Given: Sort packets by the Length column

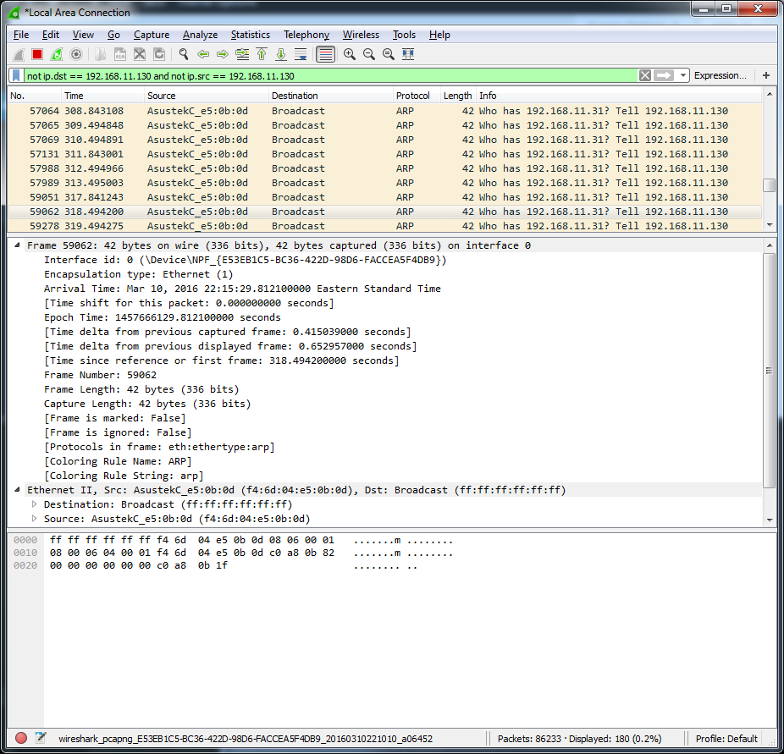Looking at the screenshot, I should point(457,96).
